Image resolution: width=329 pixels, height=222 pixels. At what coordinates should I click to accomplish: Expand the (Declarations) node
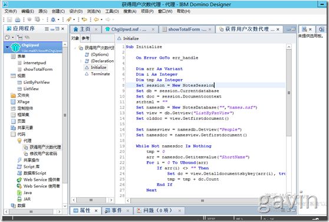(x=81, y=61)
